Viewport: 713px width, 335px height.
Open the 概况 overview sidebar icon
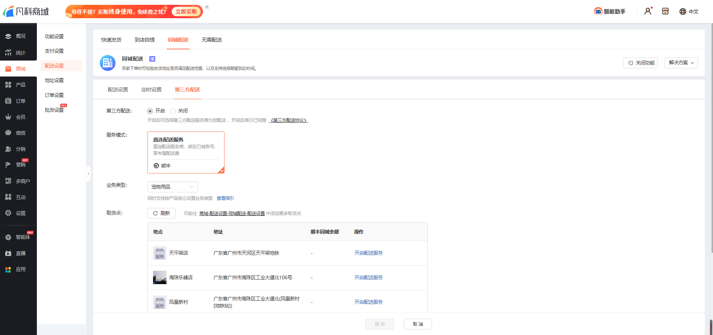[8, 36]
